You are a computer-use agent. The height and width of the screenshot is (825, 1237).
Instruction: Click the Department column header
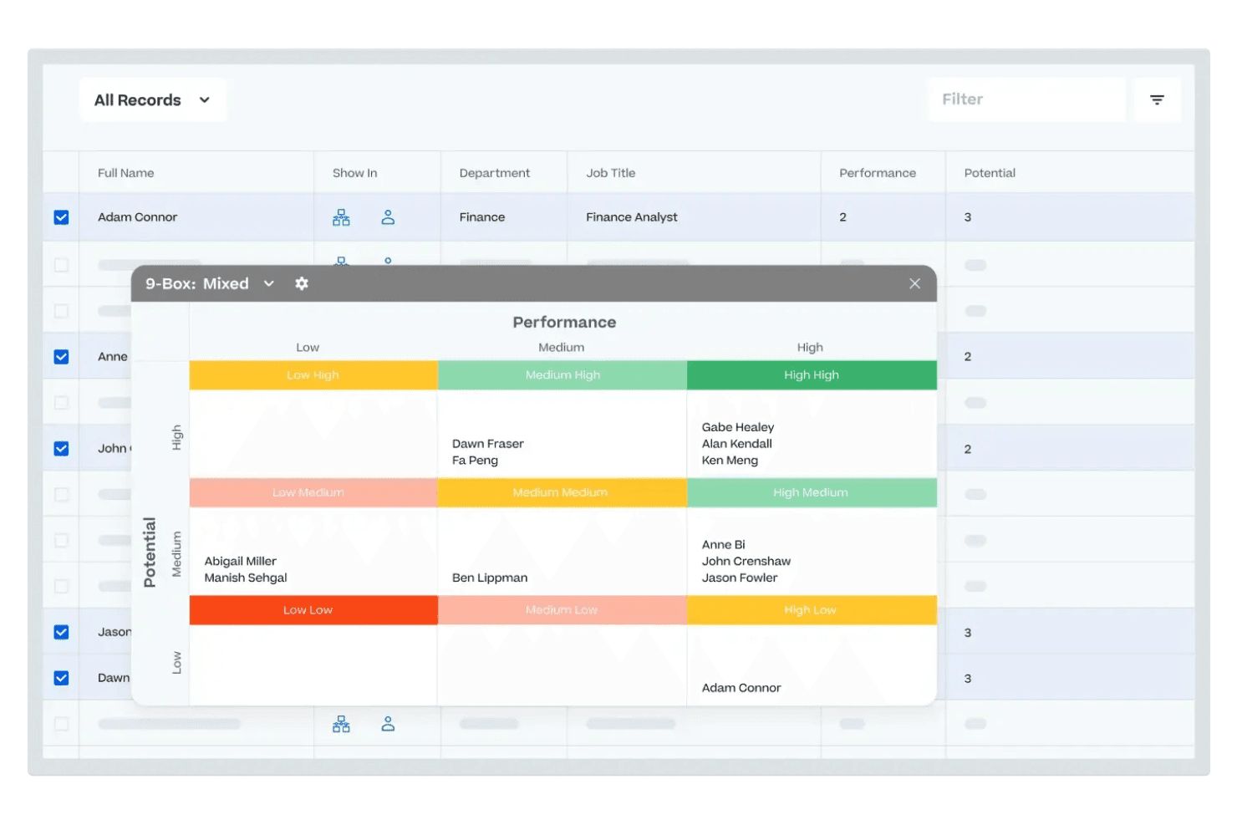495,173
